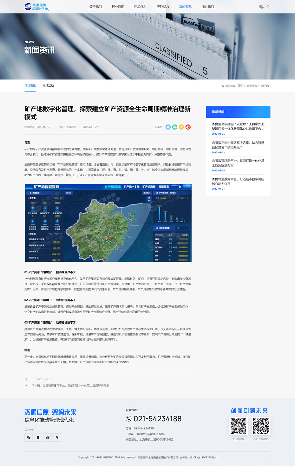
Task: Select the QQ share icon in the footer
Action: pyautogui.click(x=38, y=437)
